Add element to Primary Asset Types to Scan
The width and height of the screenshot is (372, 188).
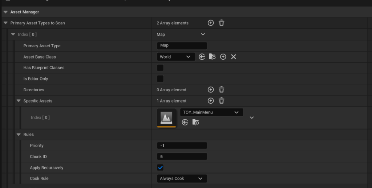point(211,23)
